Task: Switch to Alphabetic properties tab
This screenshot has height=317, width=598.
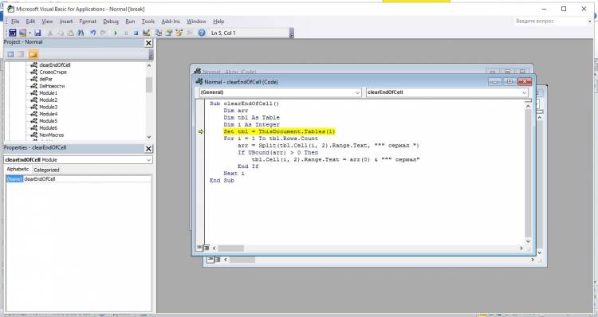Action: pyautogui.click(x=18, y=169)
